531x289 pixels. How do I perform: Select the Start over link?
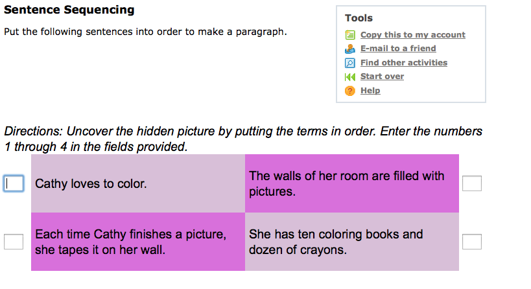click(382, 76)
